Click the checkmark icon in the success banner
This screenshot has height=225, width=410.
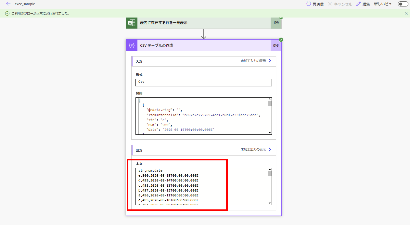(7, 14)
